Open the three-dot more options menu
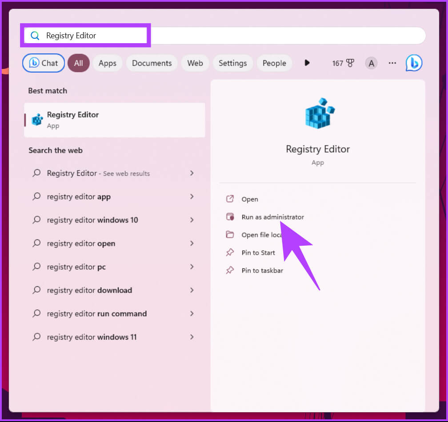The height and width of the screenshot is (422, 448). click(x=392, y=63)
